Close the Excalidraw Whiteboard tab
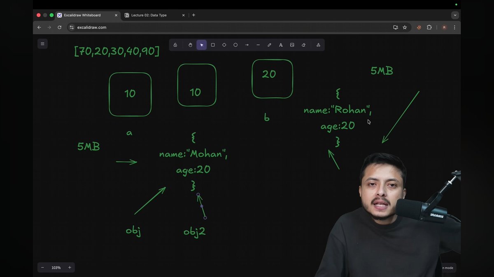 (x=116, y=15)
